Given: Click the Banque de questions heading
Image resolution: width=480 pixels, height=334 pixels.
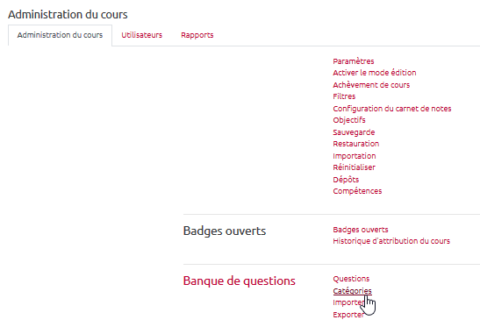Looking at the screenshot, I should point(239,281).
